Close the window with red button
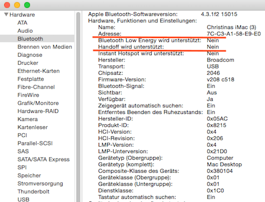Image resolution: width=265 pixels, height=202 pixels. coord(7,5)
